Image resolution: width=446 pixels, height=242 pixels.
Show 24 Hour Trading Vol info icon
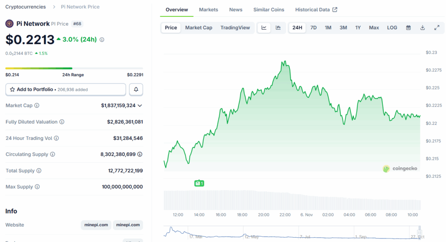pyautogui.click(x=56, y=138)
